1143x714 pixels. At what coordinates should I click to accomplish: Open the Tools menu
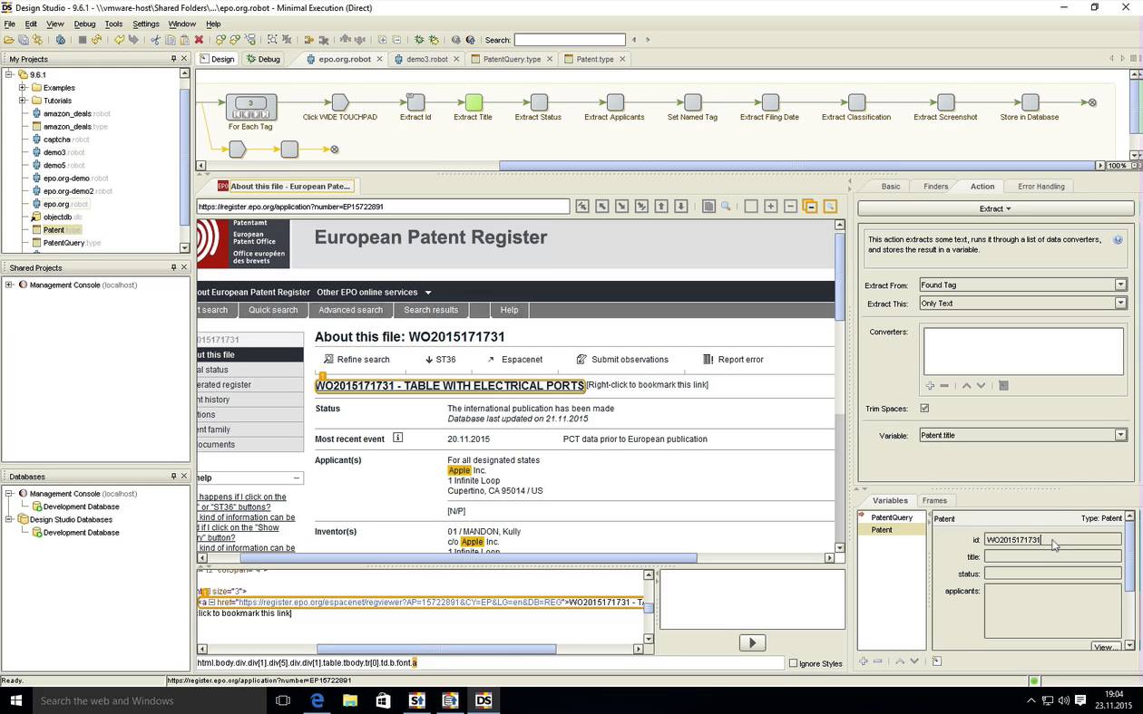coord(113,24)
